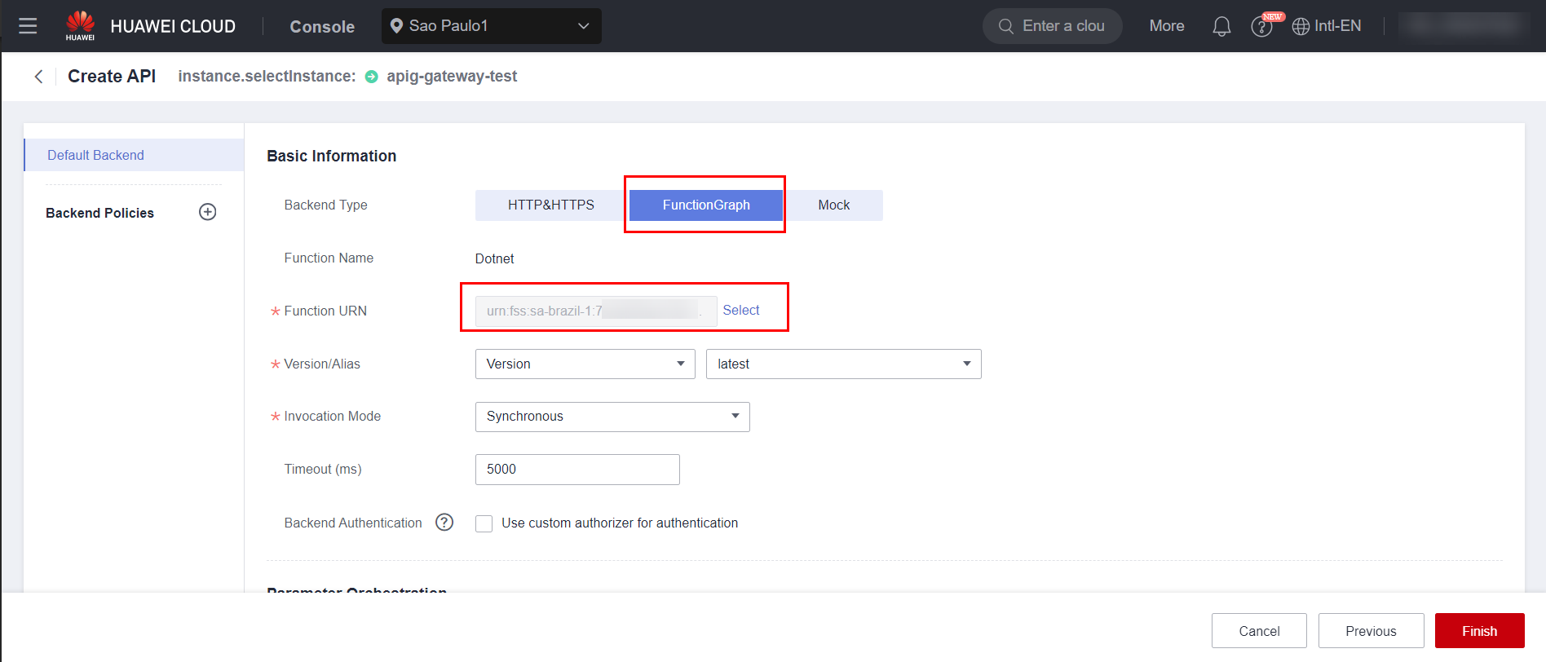Screen dimensions: 1546x662
Task: Click the globe language icon
Action: point(1301,26)
